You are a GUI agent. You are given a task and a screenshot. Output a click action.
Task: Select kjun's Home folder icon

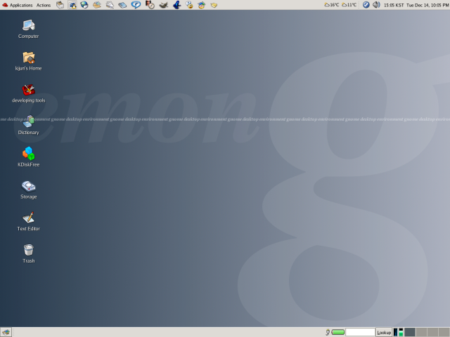click(28, 61)
